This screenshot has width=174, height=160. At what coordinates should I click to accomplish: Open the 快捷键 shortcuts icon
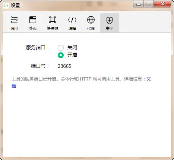click(x=53, y=20)
